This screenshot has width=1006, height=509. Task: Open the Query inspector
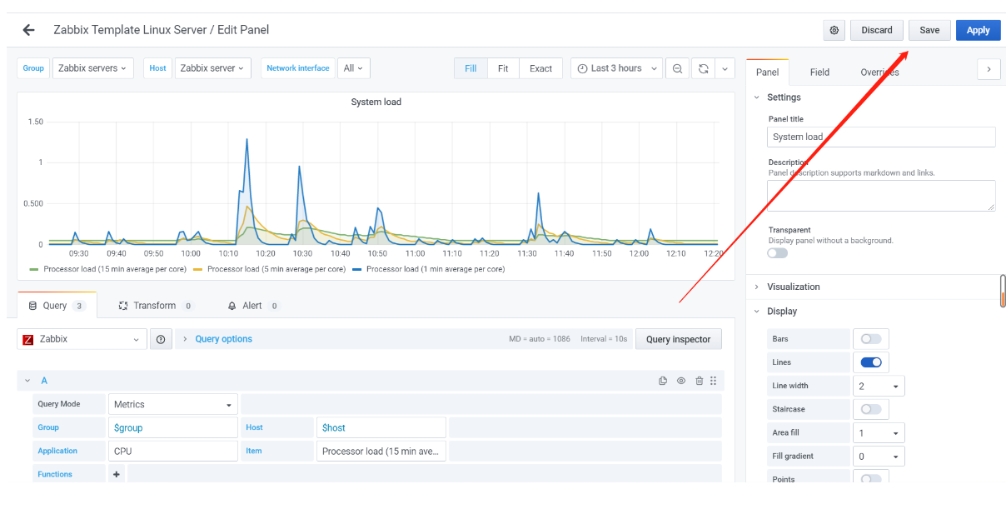[x=679, y=339]
